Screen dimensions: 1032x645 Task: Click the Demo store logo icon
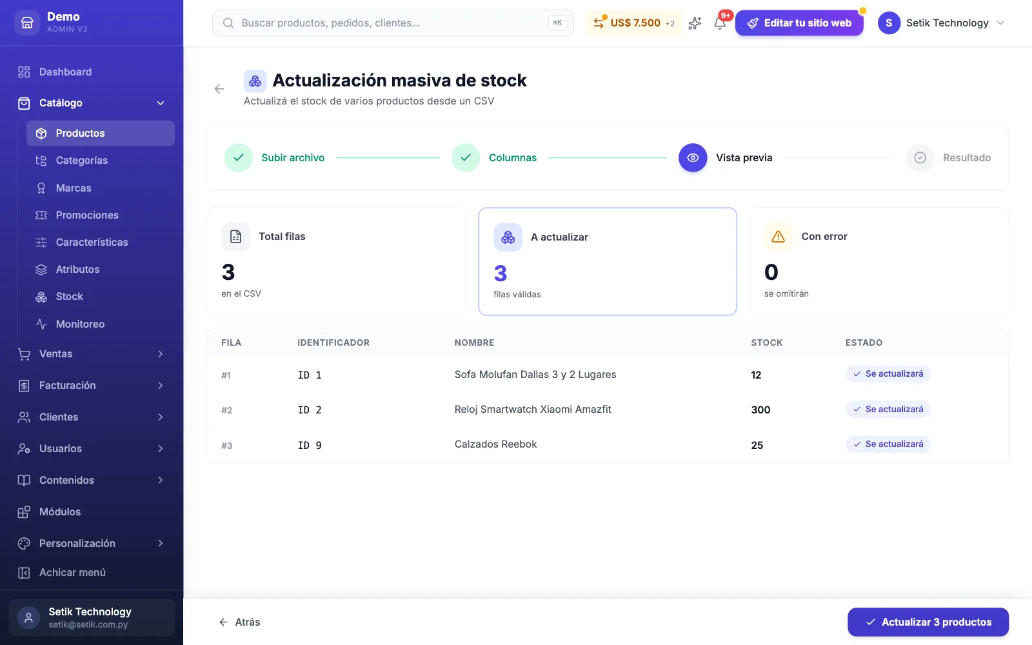pos(27,23)
